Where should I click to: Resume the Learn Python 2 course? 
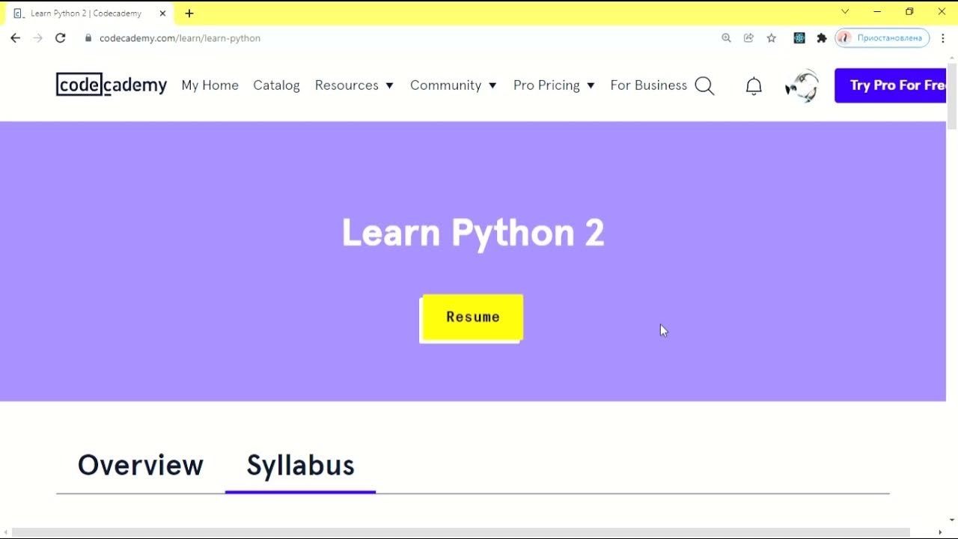[x=472, y=317]
